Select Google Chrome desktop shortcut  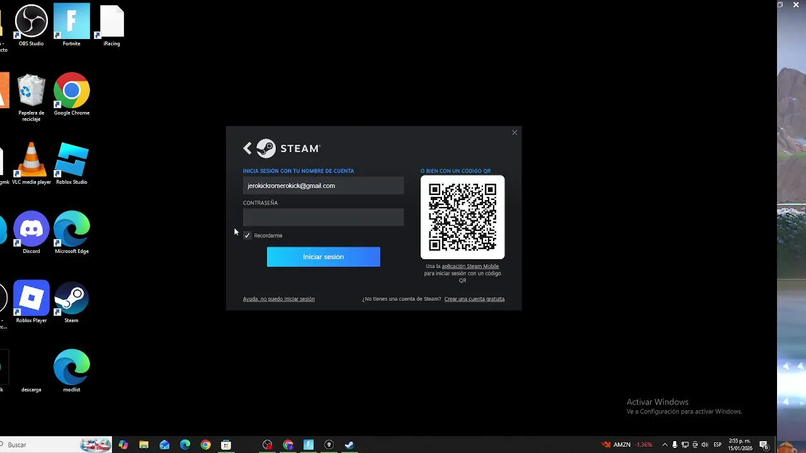click(x=71, y=94)
